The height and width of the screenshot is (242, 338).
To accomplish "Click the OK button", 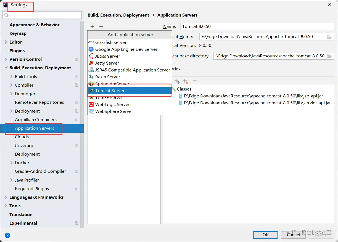I will [266, 235].
